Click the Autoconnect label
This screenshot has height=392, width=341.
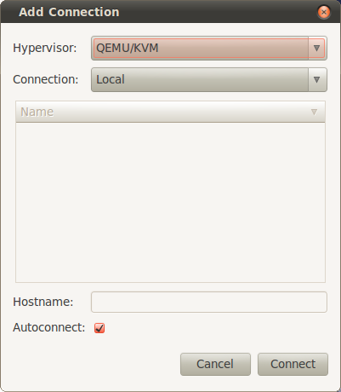[49, 328]
